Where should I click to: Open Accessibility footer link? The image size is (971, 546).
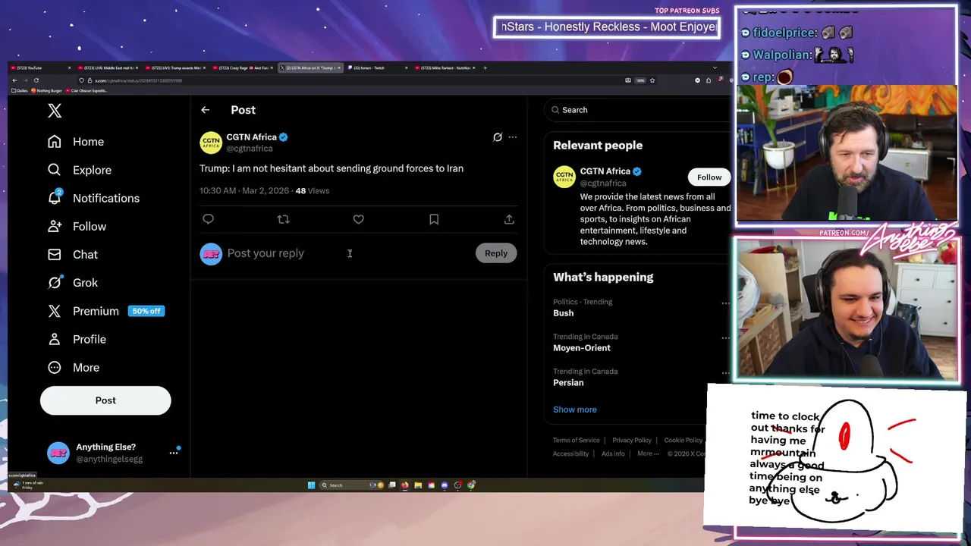[570, 454]
